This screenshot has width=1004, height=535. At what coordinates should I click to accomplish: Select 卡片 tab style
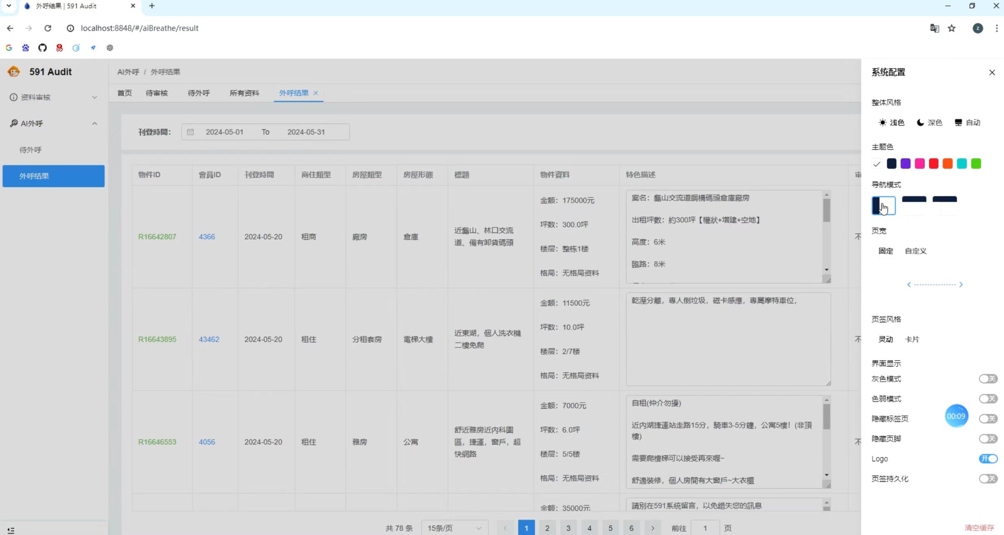(x=912, y=339)
